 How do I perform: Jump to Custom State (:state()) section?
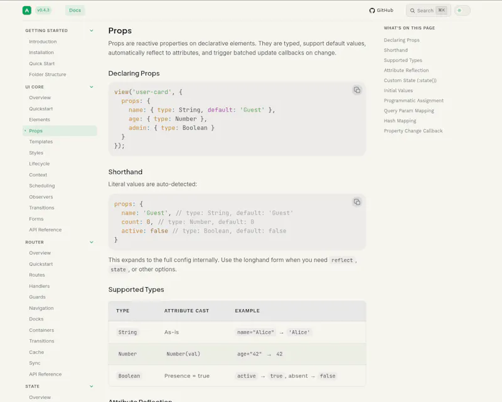(x=410, y=80)
